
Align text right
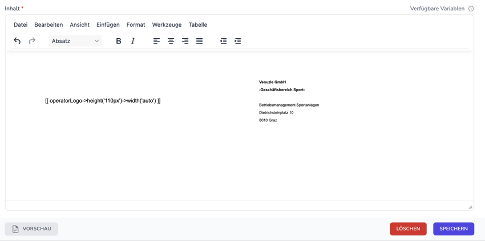pyautogui.click(x=185, y=41)
